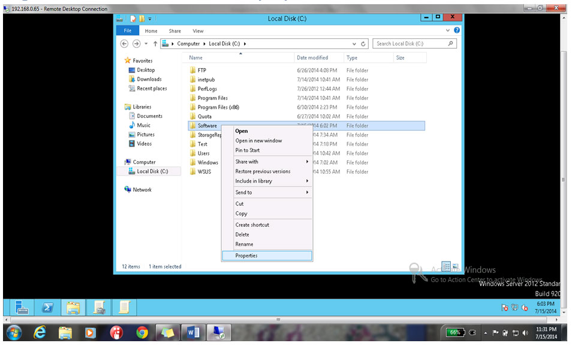Viewport: 572px width, 346px height.
Task: Open Pictures library in sidebar
Action: (146, 135)
